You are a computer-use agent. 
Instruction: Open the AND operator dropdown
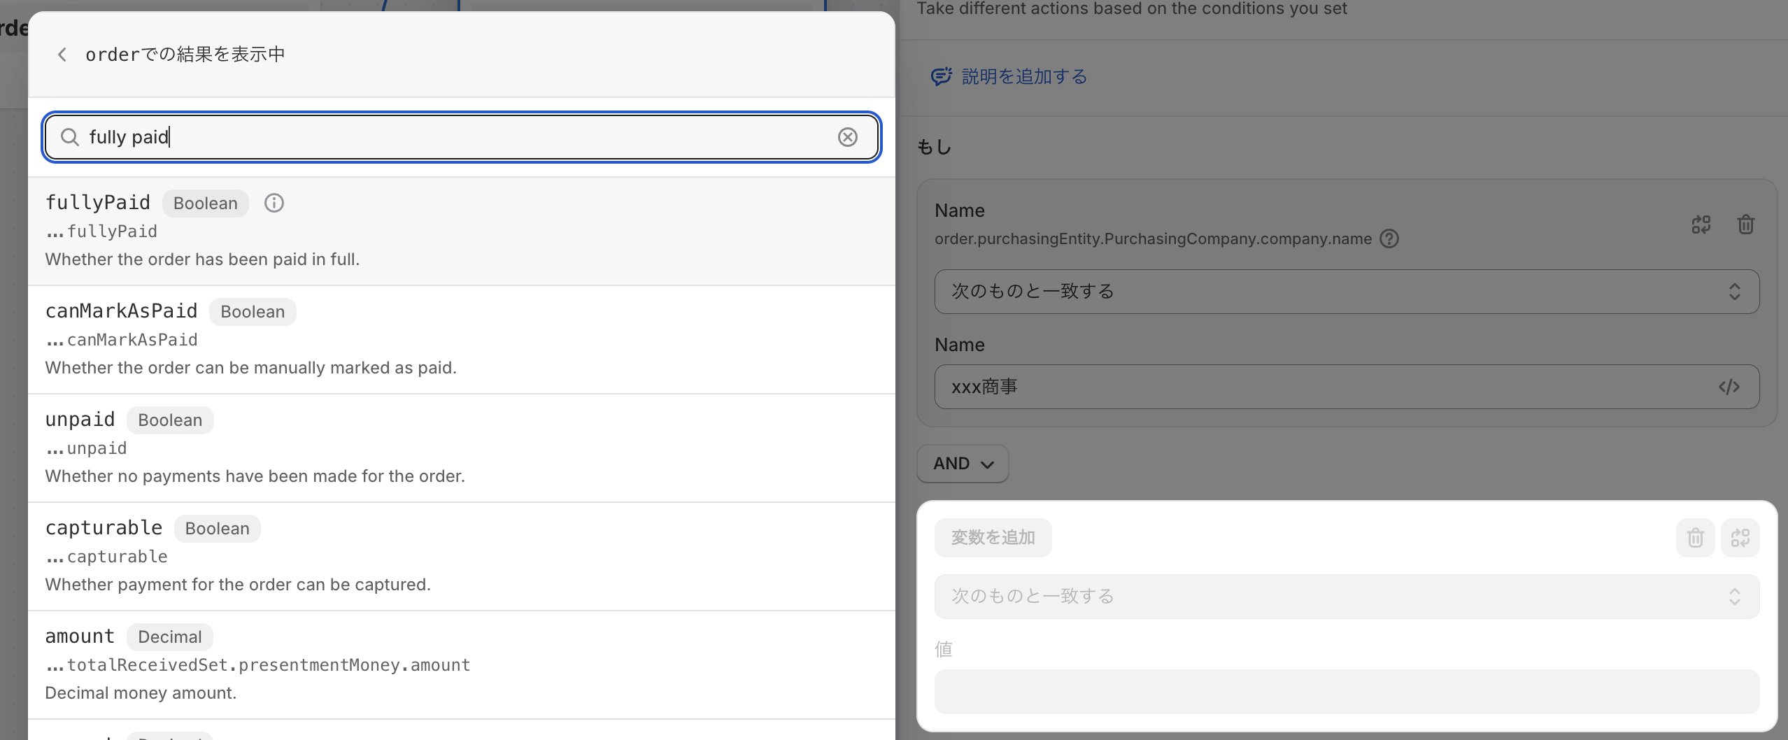[963, 464]
